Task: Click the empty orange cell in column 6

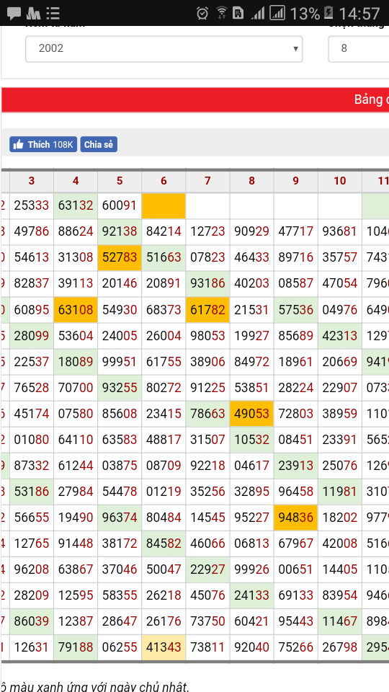Action: [164, 205]
